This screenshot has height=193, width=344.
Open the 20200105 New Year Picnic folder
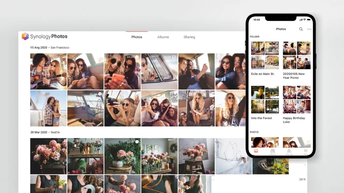tap(297, 60)
